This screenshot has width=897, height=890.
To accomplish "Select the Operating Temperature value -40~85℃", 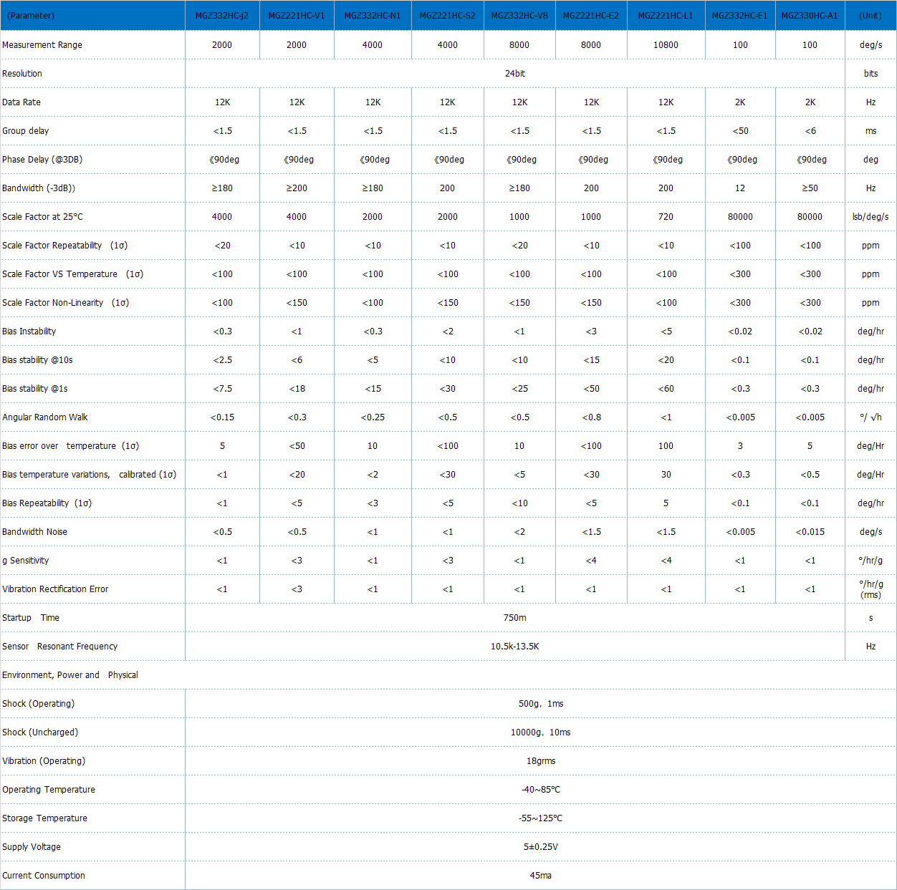I will (540, 790).
